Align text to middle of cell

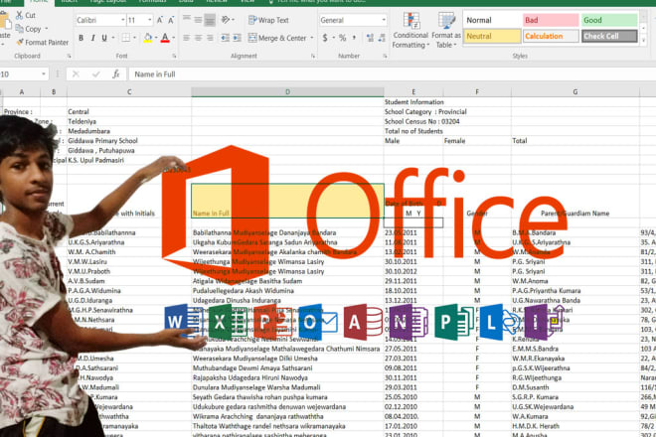[x=199, y=19]
